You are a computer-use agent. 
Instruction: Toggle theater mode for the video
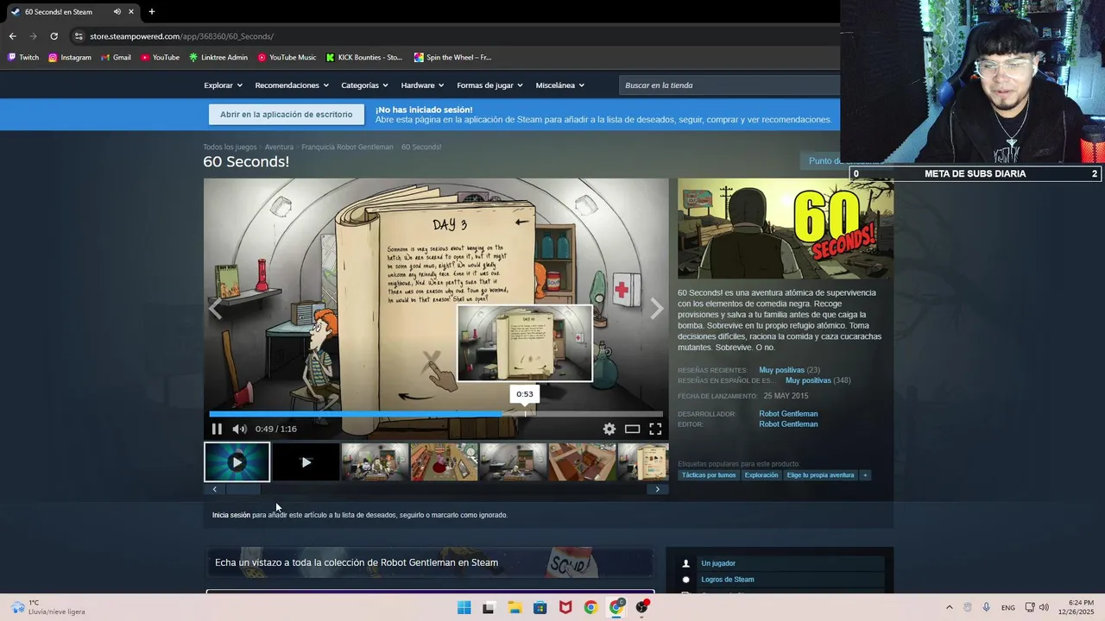(632, 429)
